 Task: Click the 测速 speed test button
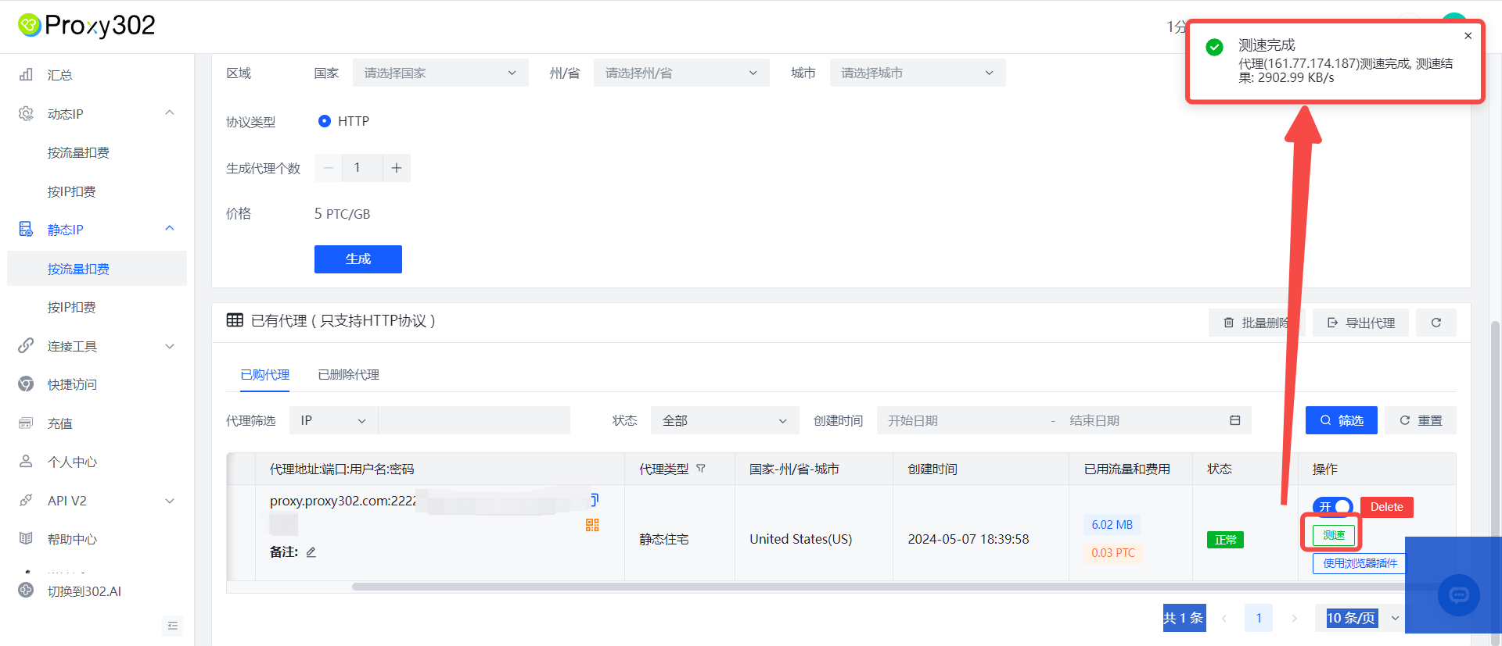pos(1334,535)
